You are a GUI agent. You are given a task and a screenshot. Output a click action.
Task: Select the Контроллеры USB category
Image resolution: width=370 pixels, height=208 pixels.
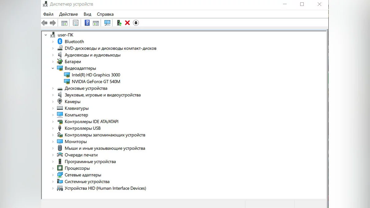pos(83,128)
